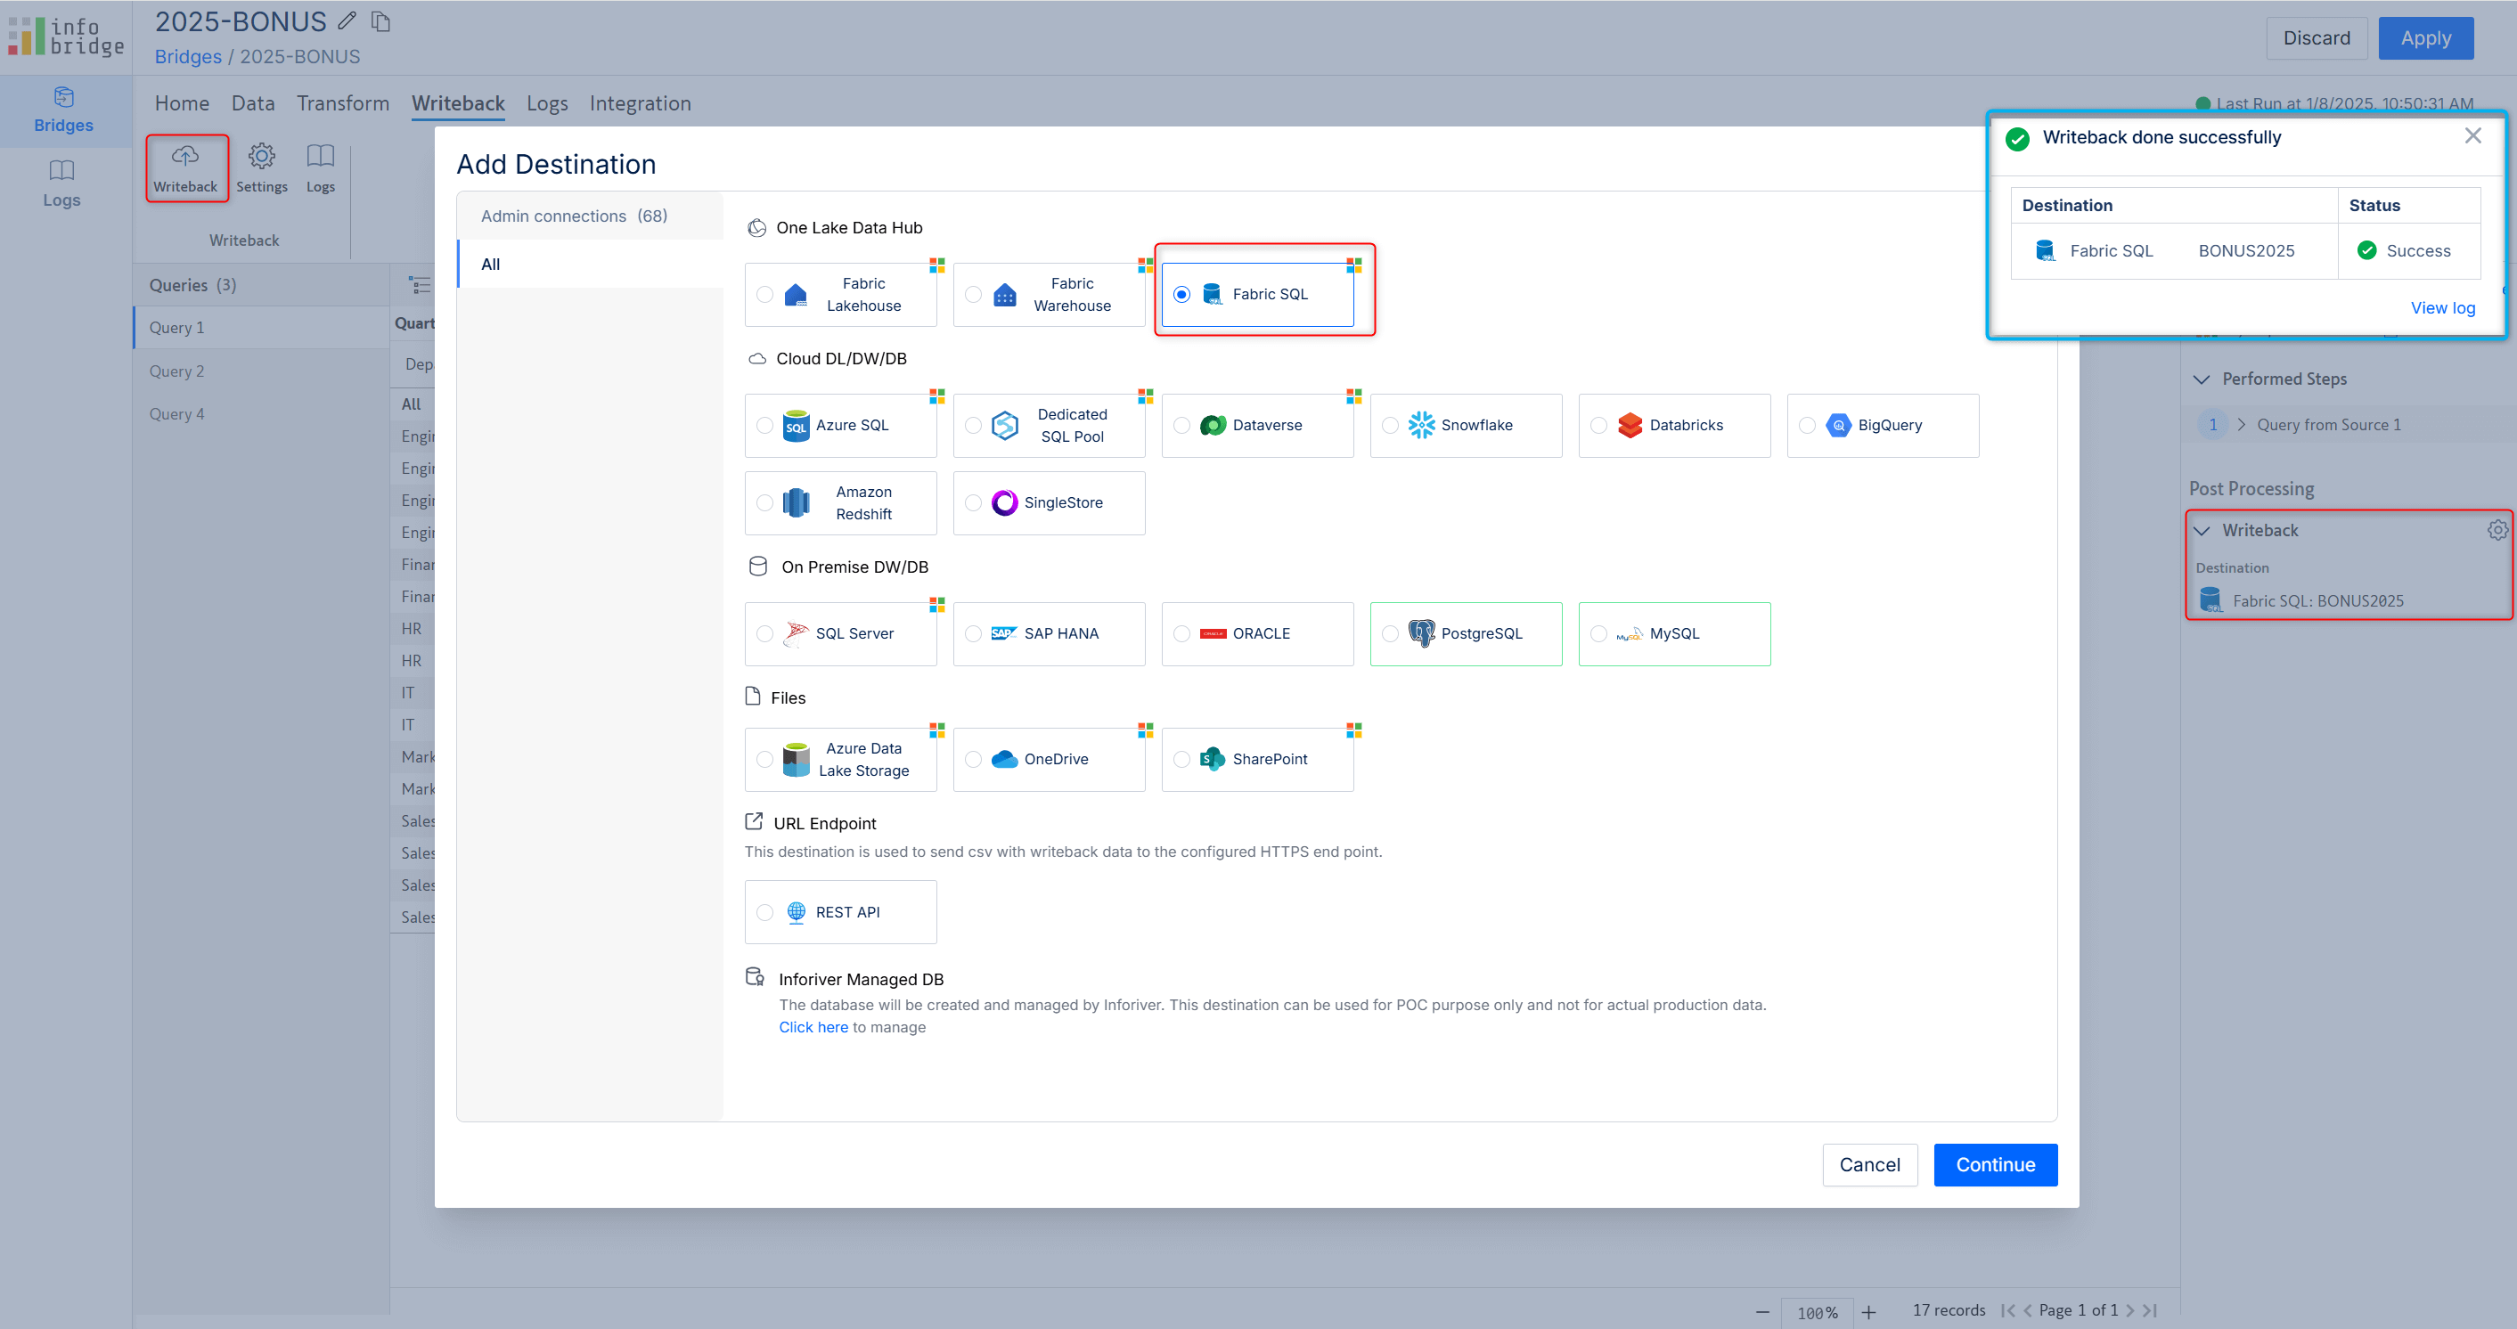Select the OneDrive radio button

(973, 759)
